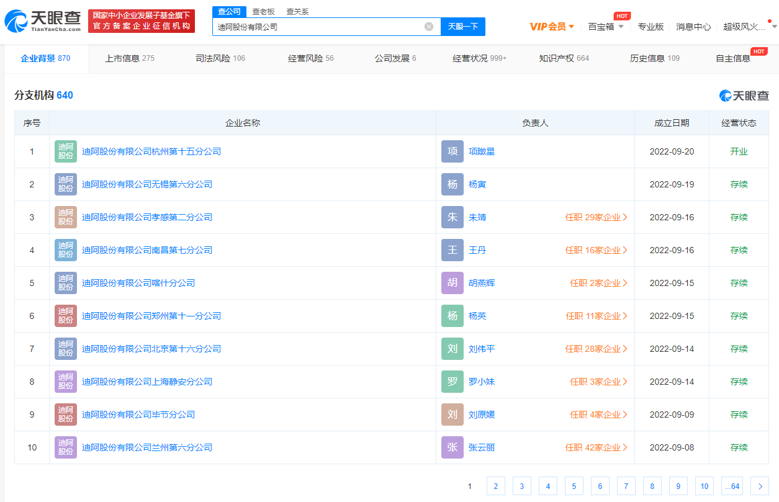Screen dimensions: 779x502
Task: Switch to the 历史信息 tab
Action: (655, 58)
